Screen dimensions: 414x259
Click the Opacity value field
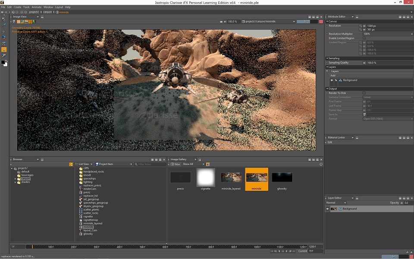pyautogui.click(x=408, y=203)
